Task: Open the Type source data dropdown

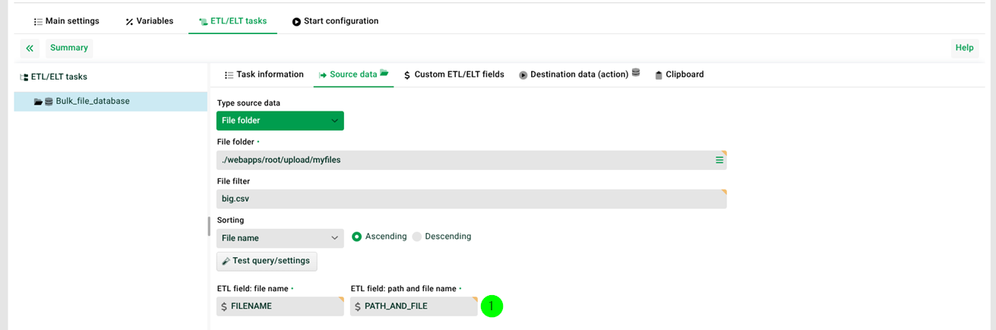Action: coord(280,121)
